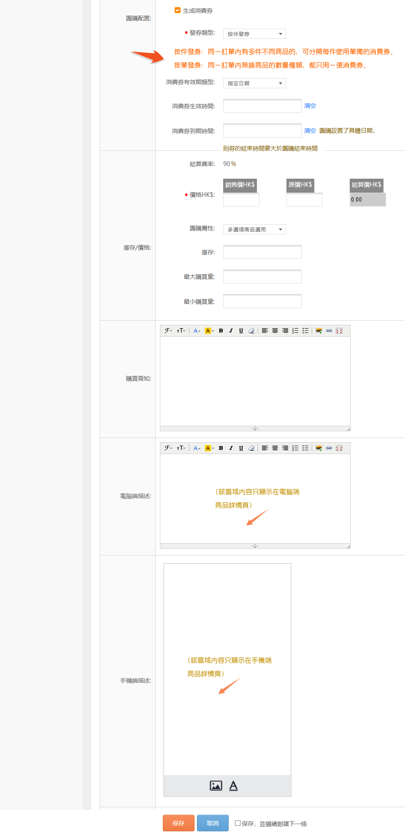Center align text in 購買需知 editor
Screen dimensions: 405x838
(x=275, y=331)
